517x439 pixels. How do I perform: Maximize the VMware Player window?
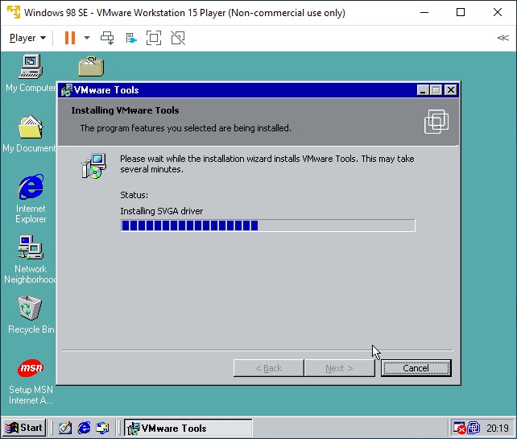(x=461, y=13)
